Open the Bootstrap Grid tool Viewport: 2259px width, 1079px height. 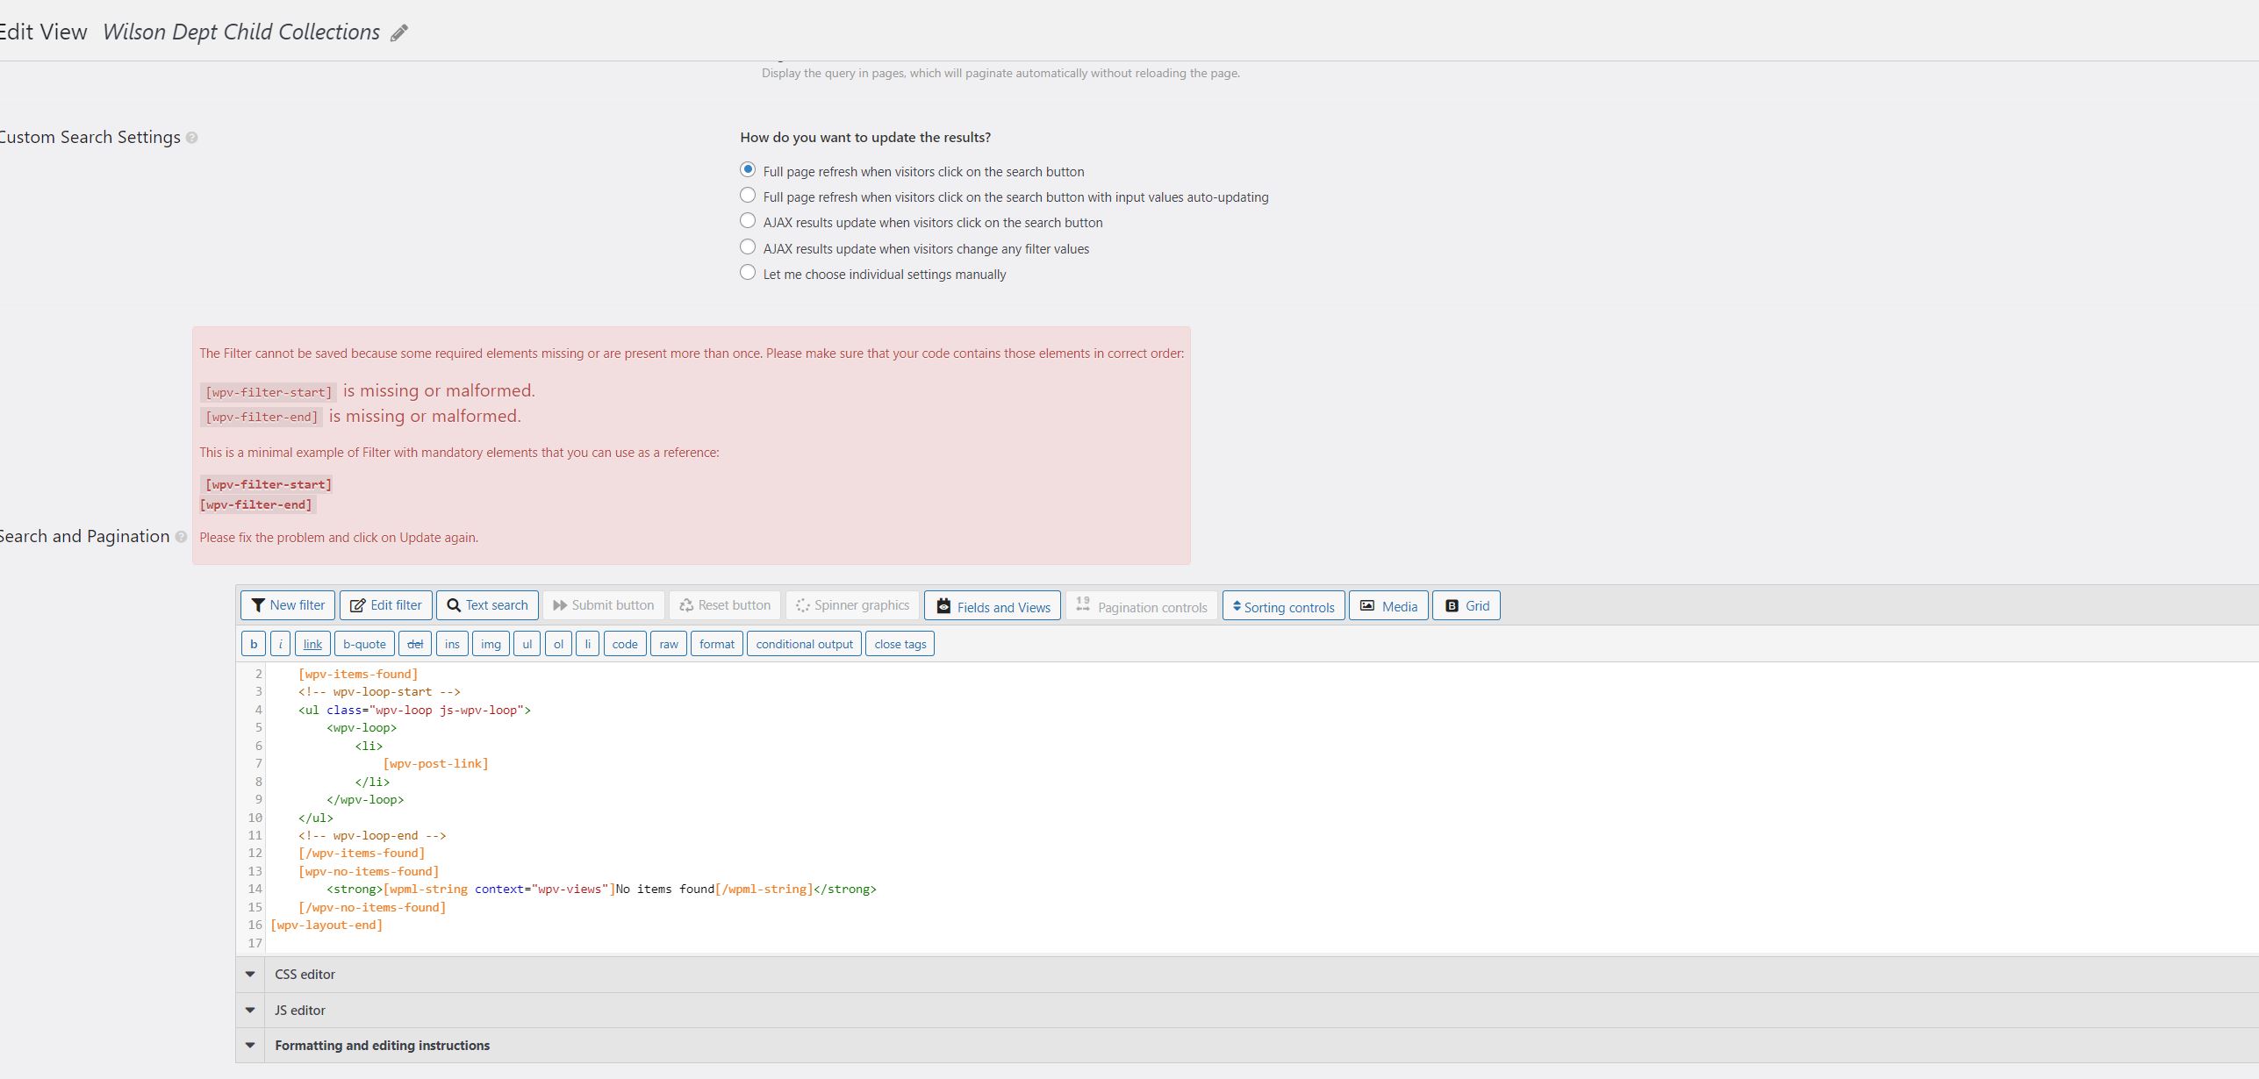coord(1467,605)
